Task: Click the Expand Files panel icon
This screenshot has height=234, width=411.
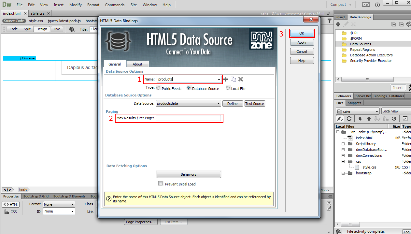Action: point(405,119)
